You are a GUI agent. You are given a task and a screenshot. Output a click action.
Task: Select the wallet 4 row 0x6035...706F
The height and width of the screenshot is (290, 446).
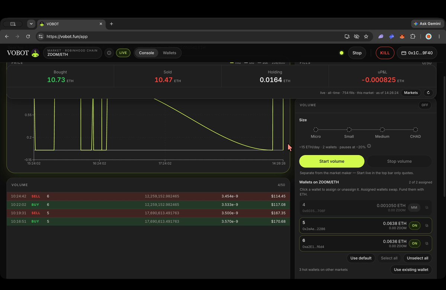click(366, 207)
